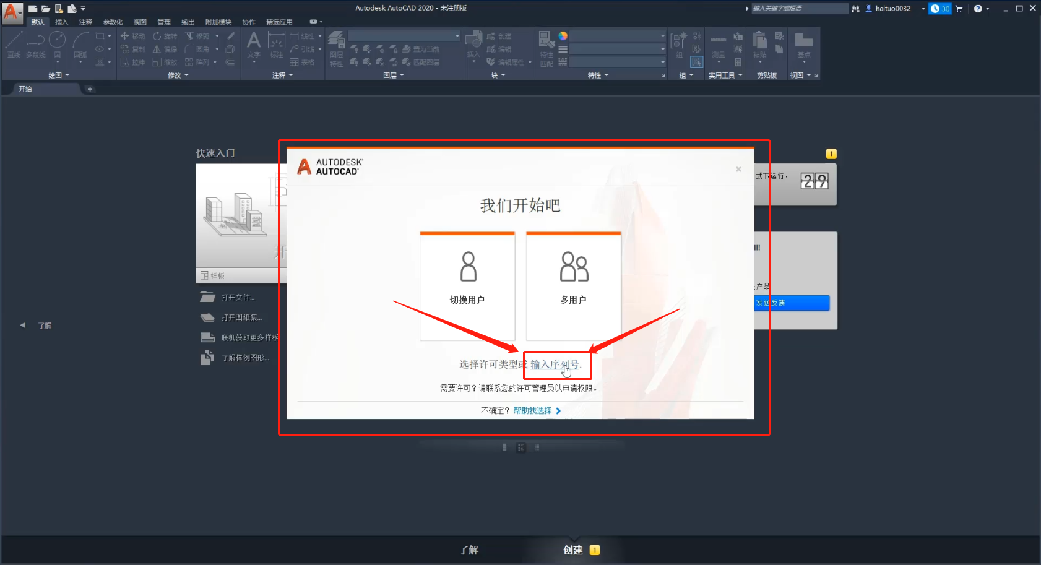Image resolution: width=1041 pixels, height=565 pixels.
Task: Open the layer name combo box
Action: coord(405,36)
